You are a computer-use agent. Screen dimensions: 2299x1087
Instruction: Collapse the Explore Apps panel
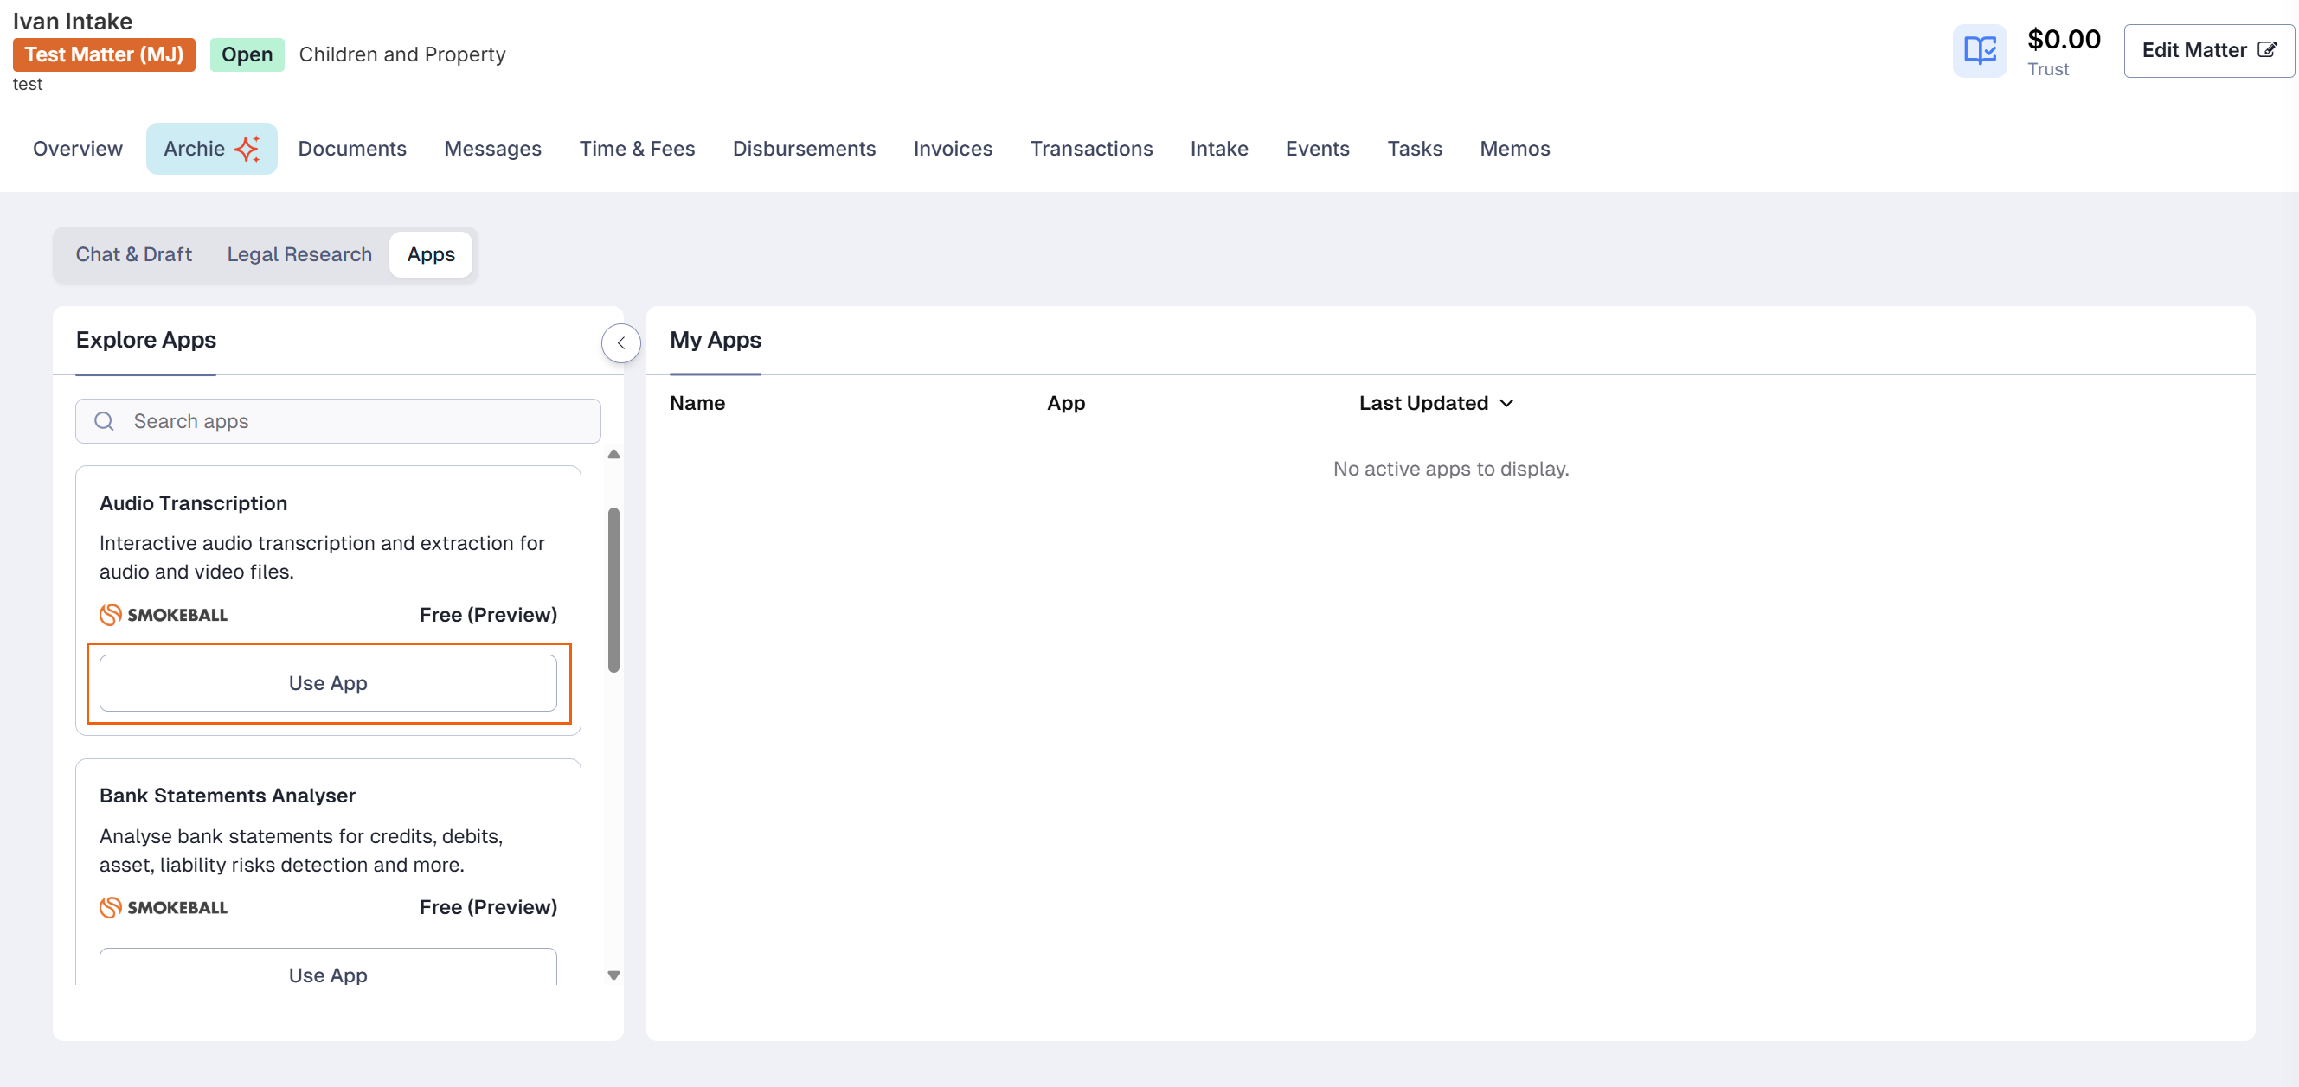pyautogui.click(x=620, y=342)
